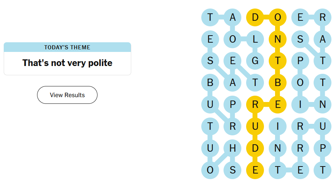Image resolution: width=334 pixels, height=188 pixels.
Task: Choose the yellow letter B circle
Action: coord(278,82)
